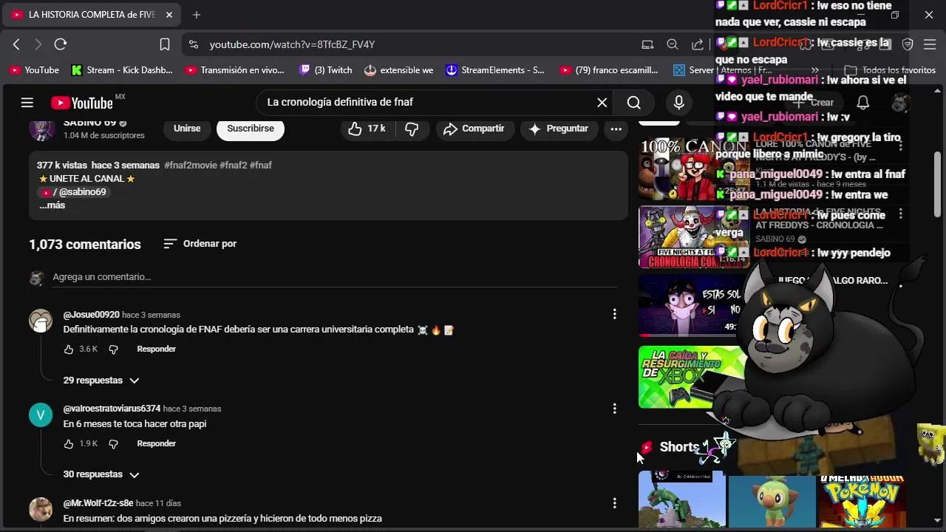
Task: Like comment by @Josue00920
Action: coord(69,349)
